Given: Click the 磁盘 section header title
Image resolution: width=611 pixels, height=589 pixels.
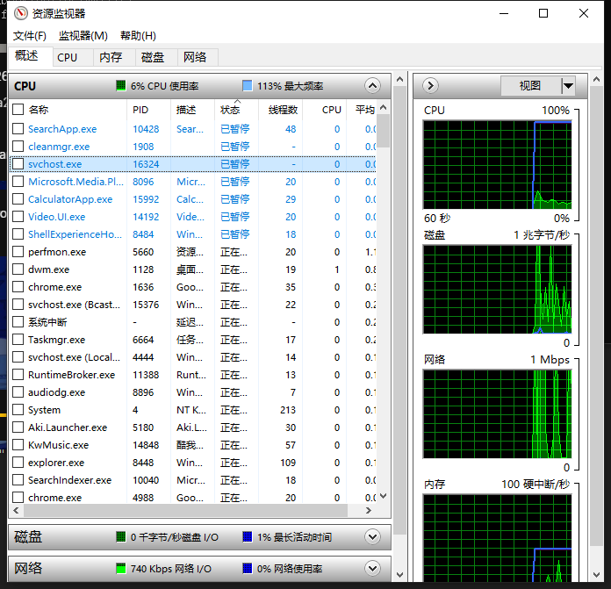Looking at the screenshot, I should [x=28, y=537].
